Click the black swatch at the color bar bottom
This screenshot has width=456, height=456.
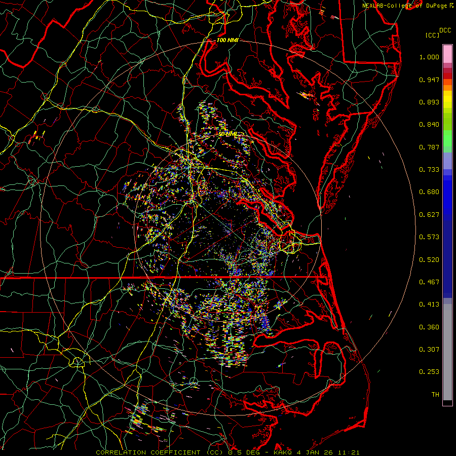pos(447,403)
